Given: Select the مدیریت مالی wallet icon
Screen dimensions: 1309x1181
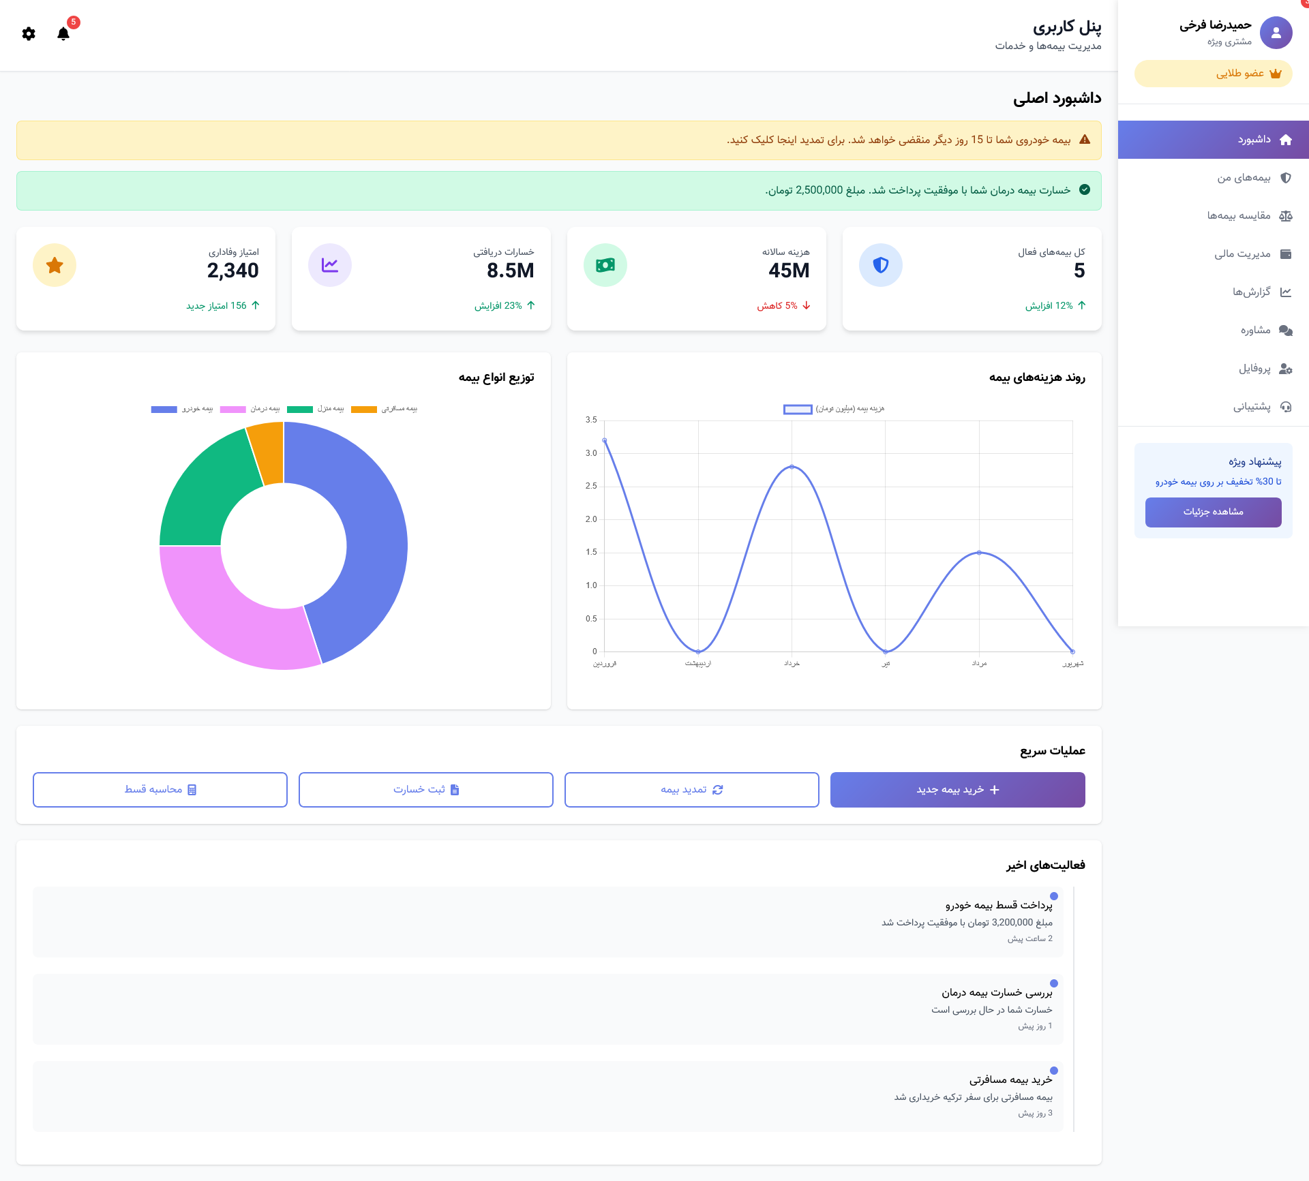Looking at the screenshot, I should click(x=1286, y=254).
